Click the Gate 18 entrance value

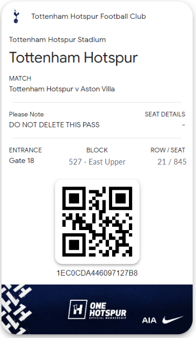21,160
